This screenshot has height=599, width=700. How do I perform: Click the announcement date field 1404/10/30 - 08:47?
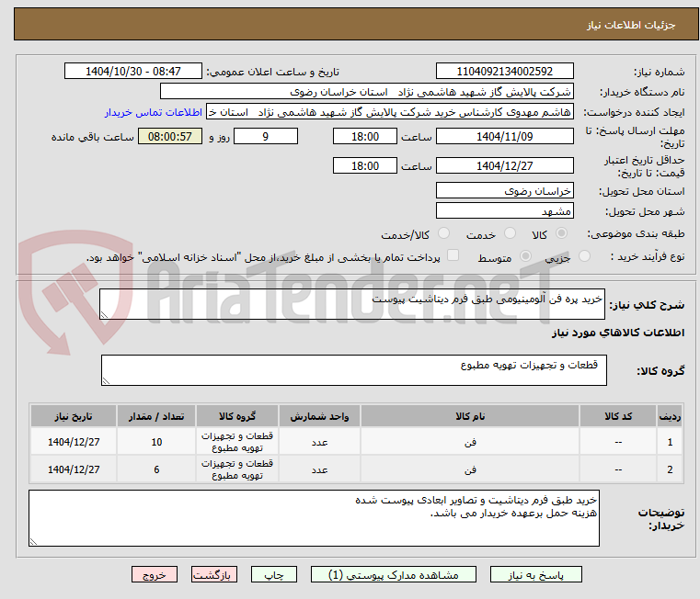[133, 71]
